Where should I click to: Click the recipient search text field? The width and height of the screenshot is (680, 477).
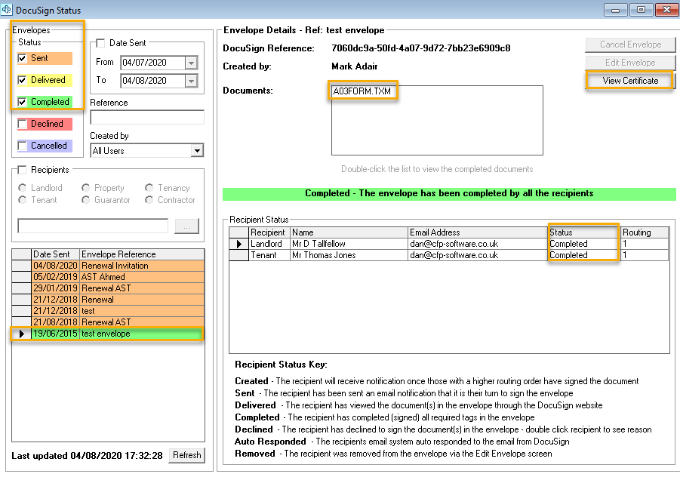(93, 226)
